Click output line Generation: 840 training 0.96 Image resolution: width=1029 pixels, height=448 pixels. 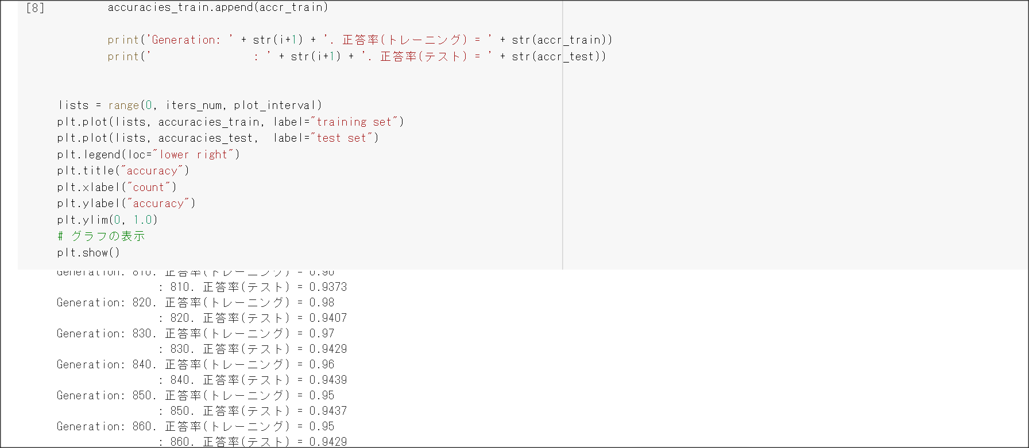click(195, 364)
